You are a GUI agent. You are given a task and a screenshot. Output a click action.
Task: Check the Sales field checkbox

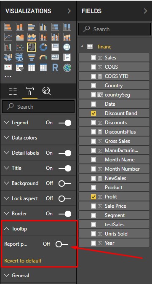93,58
